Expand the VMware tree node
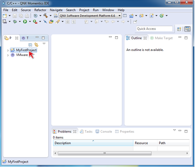 (8, 55)
